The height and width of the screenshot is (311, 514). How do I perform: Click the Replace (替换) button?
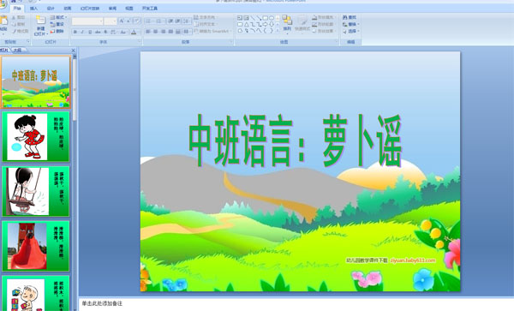tap(351, 24)
